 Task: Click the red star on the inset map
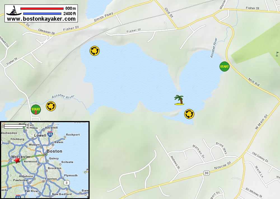tap(17, 160)
